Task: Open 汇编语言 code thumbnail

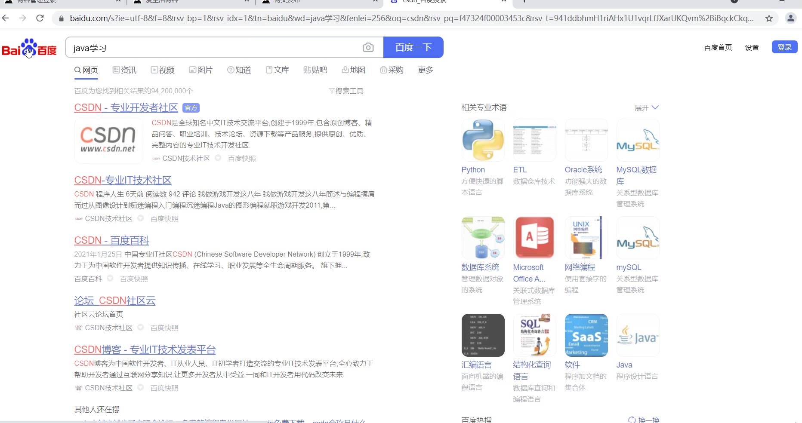Action: click(x=483, y=335)
